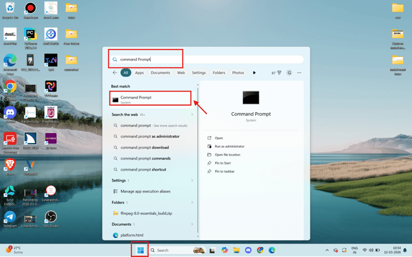Choose Run as administrator

click(229, 147)
